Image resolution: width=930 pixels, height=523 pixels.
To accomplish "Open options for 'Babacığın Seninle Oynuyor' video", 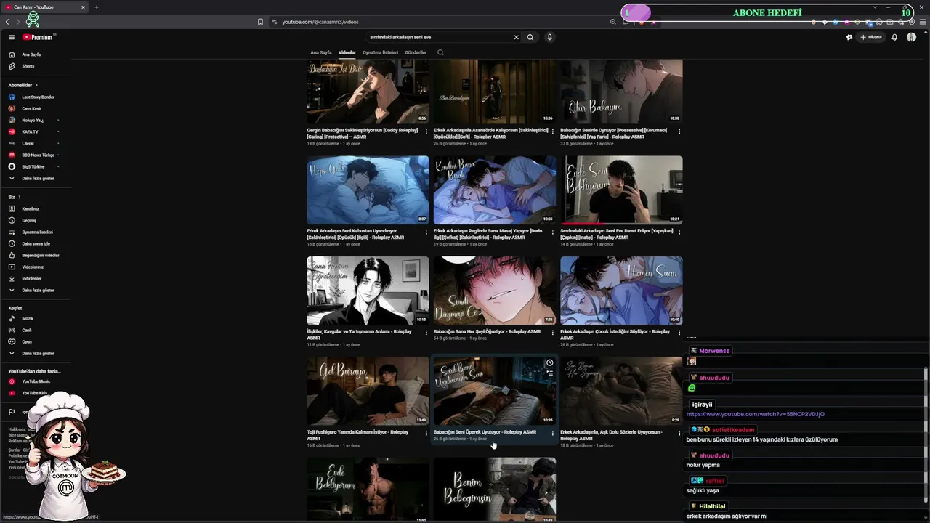I will pyautogui.click(x=679, y=131).
